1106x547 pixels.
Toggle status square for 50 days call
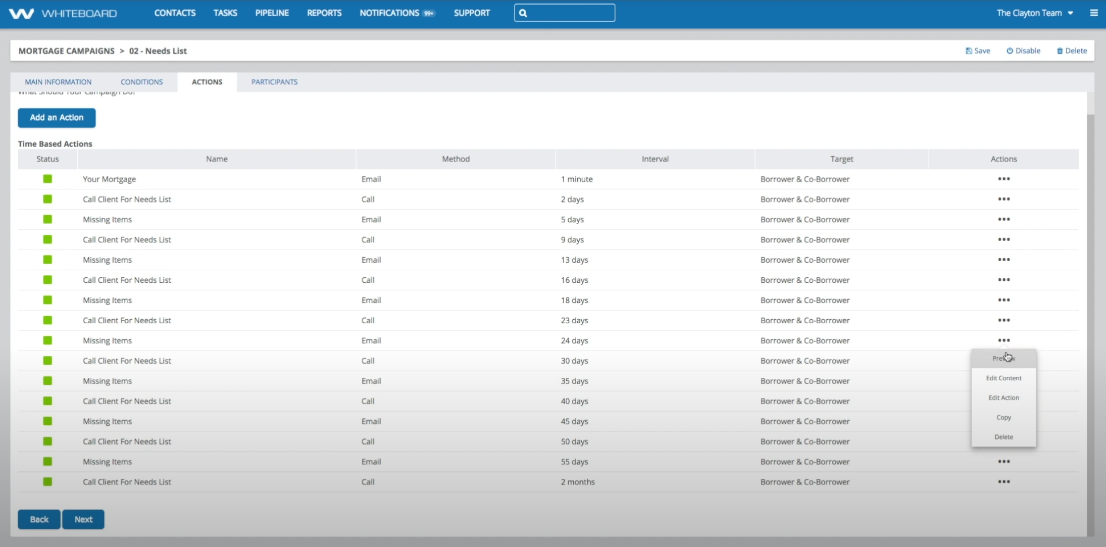click(47, 441)
